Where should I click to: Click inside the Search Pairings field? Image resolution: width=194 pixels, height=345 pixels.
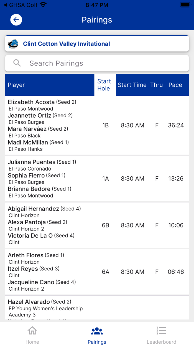point(83,63)
